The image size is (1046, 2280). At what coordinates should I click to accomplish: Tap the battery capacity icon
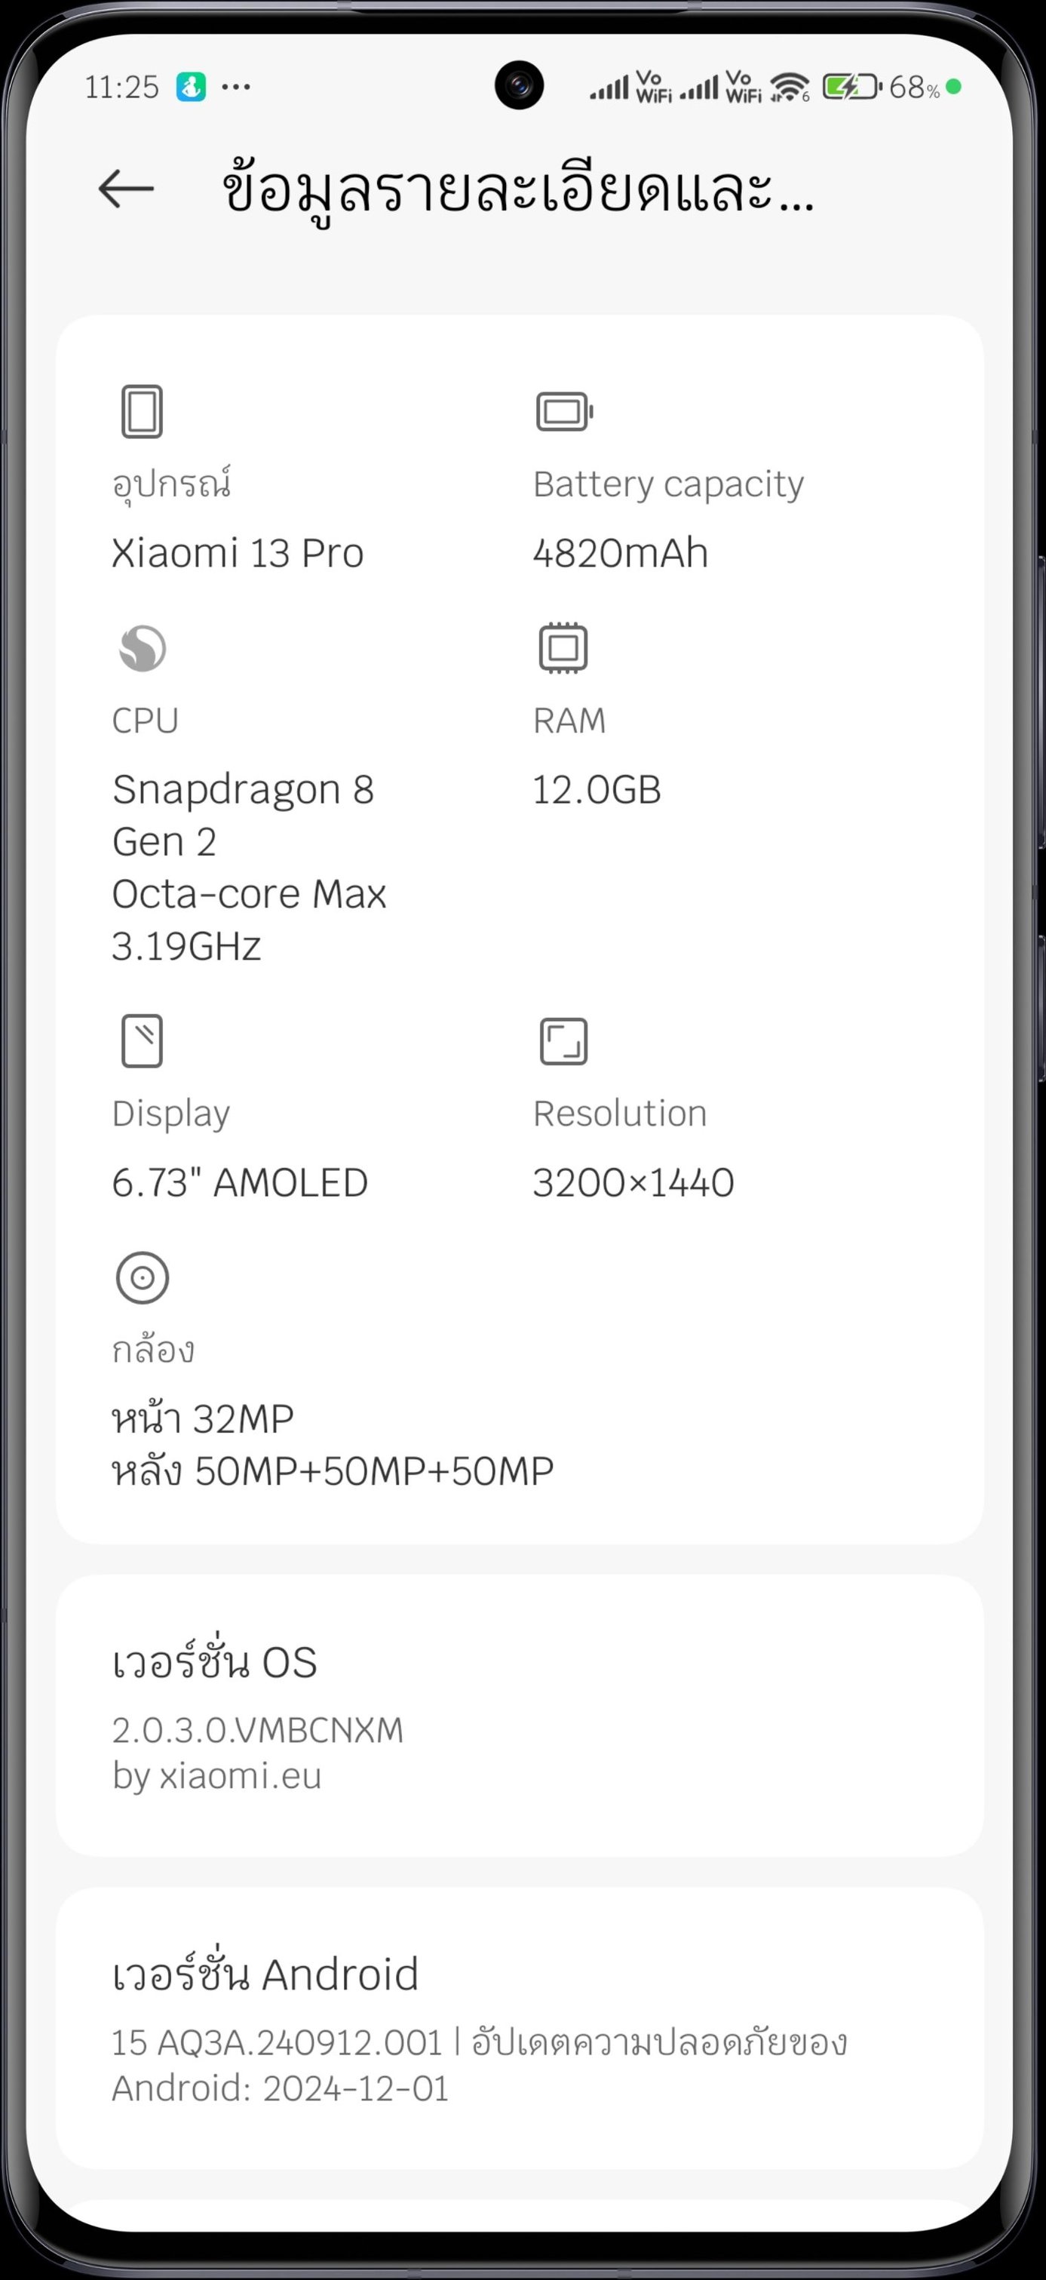[565, 412]
